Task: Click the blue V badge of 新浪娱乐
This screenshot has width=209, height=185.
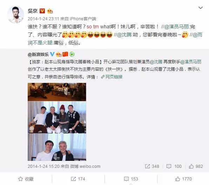Action: 52,54
